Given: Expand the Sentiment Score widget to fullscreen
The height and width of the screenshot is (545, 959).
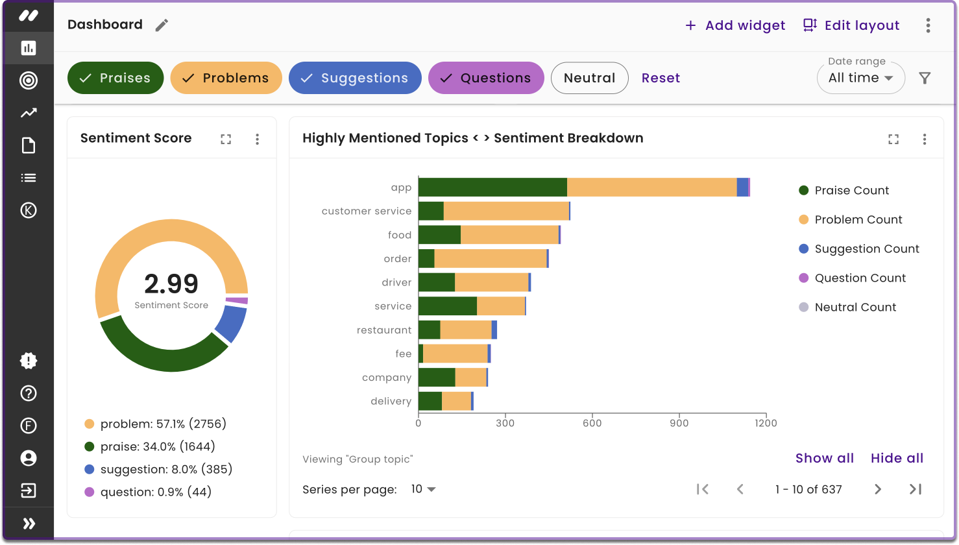Looking at the screenshot, I should pos(226,139).
